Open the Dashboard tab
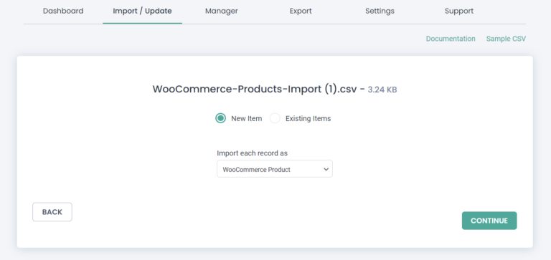The image size is (551, 260). click(x=63, y=11)
